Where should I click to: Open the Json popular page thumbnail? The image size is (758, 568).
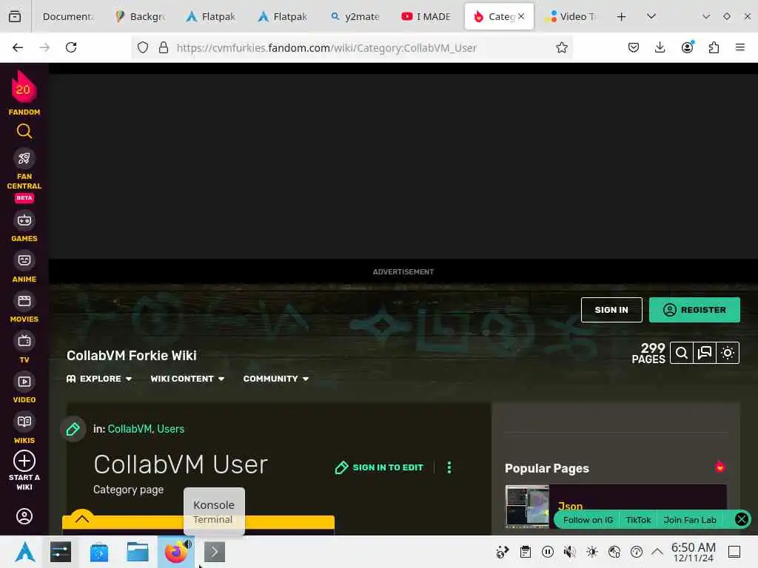pyautogui.click(x=527, y=506)
